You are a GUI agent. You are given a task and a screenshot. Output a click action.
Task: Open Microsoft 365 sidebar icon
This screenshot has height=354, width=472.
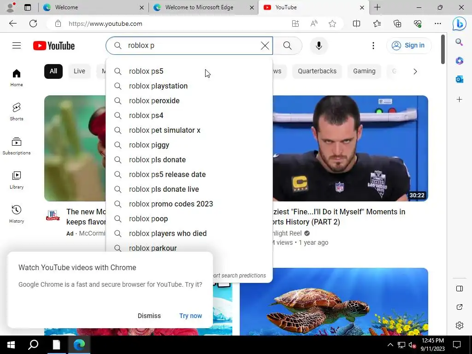[460, 60]
